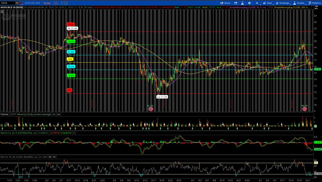The width and height of the screenshot is (322, 182).
Task: Click the 15.55 current price tag on axis
Action: pyautogui.click(x=317, y=69)
